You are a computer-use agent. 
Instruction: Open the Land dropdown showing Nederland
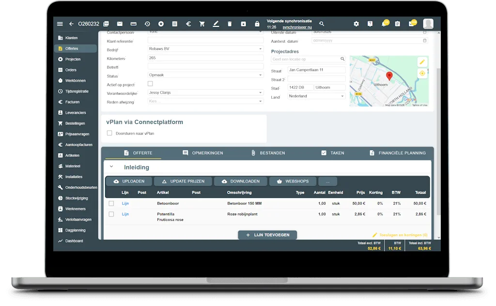click(x=316, y=96)
